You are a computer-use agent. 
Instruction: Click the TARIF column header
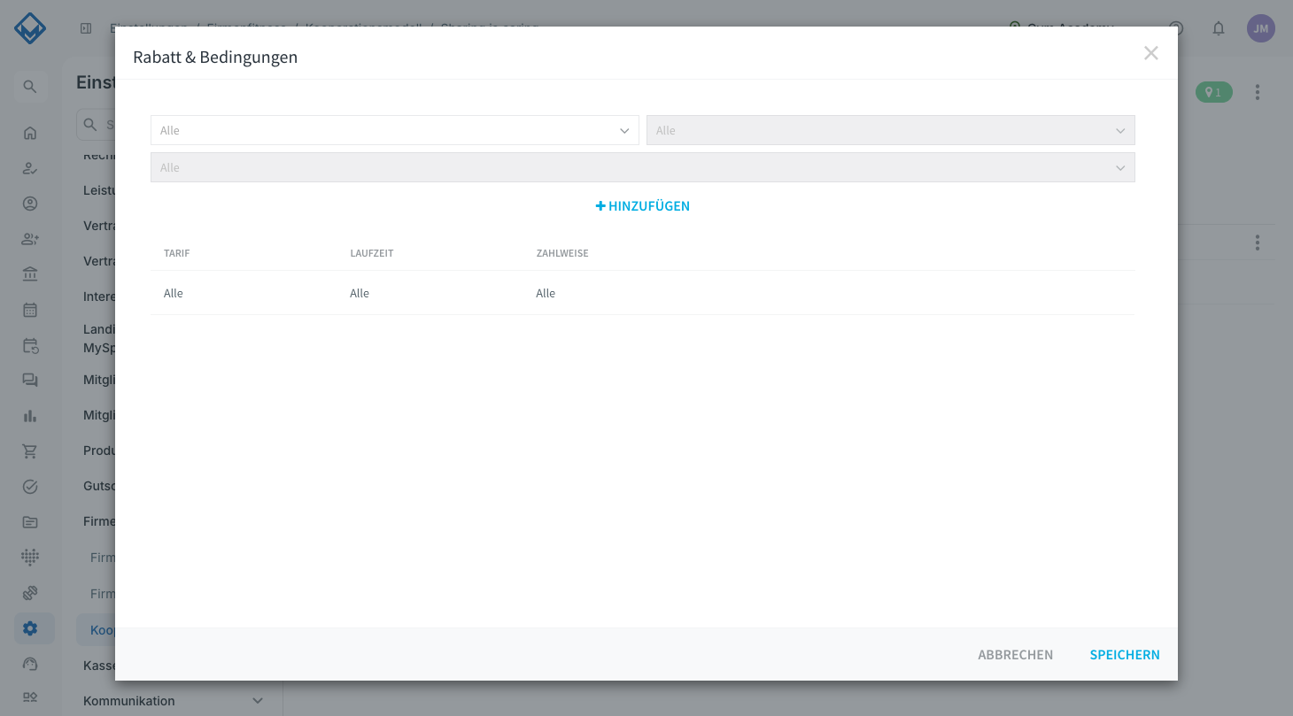[x=177, y=253]
